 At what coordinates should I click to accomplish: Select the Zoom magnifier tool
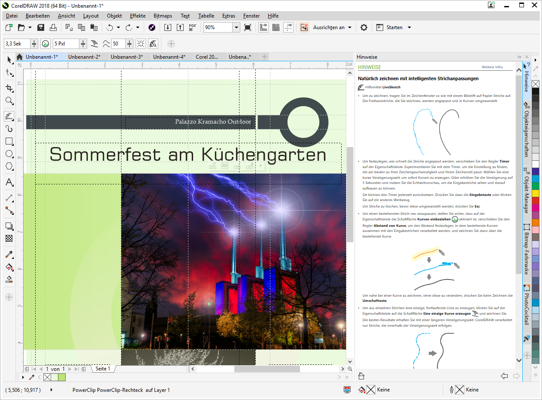click(9, 101)
